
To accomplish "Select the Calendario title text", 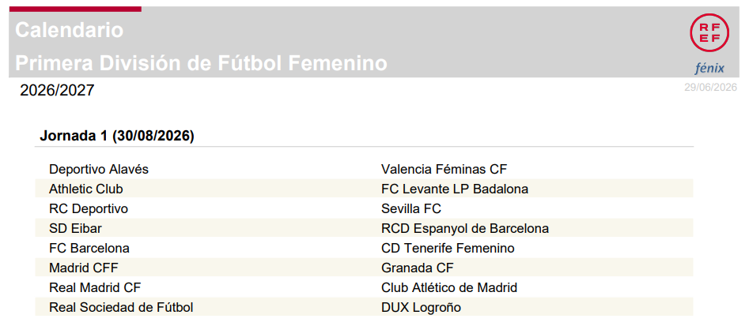I will point(70,30).
